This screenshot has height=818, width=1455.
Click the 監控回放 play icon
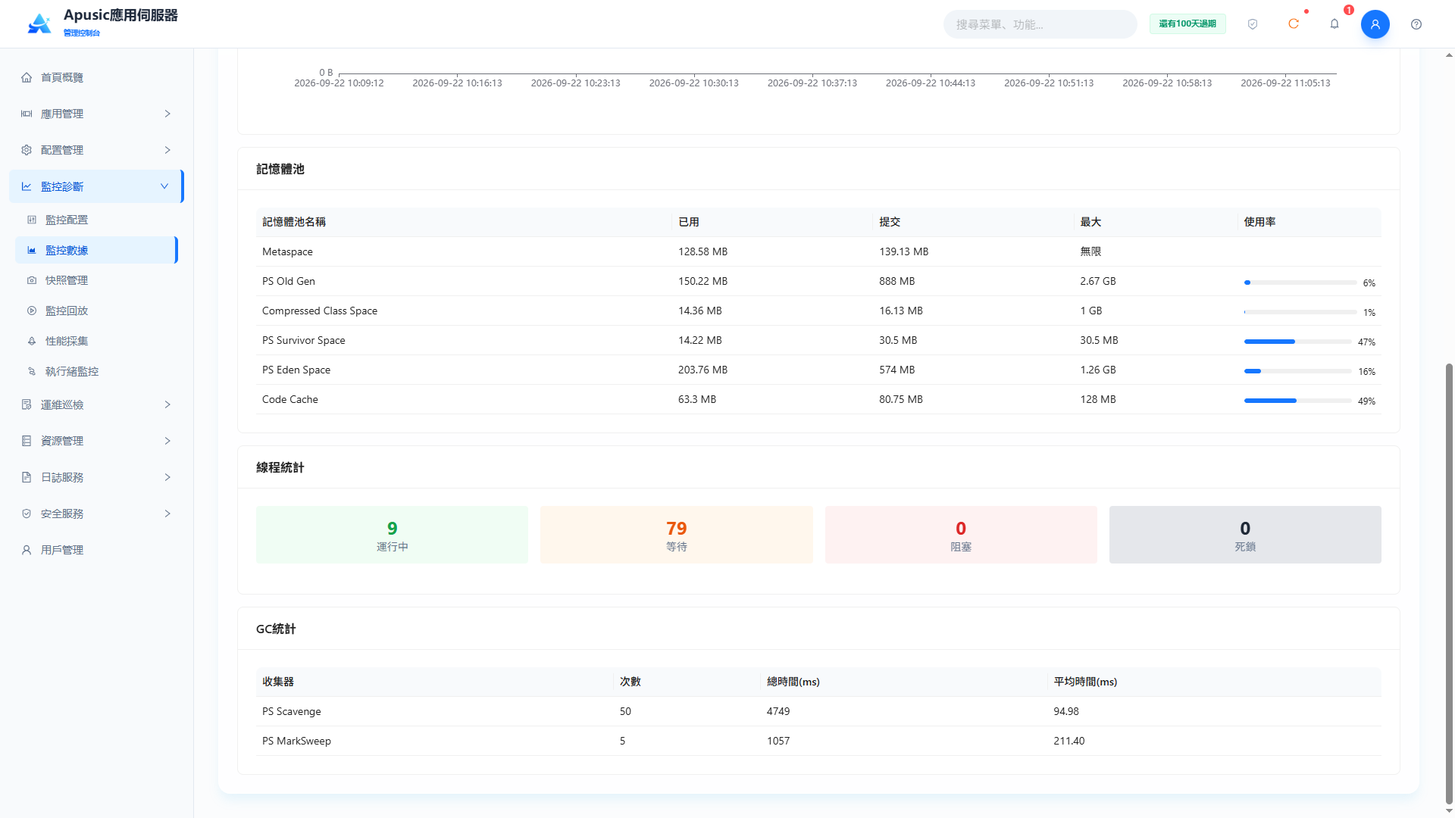click(32, 311)
